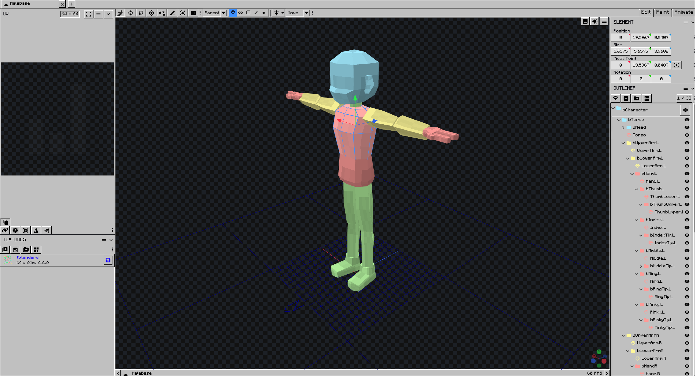Click the add mesh icon in Outliner

(x=616, y=98)
